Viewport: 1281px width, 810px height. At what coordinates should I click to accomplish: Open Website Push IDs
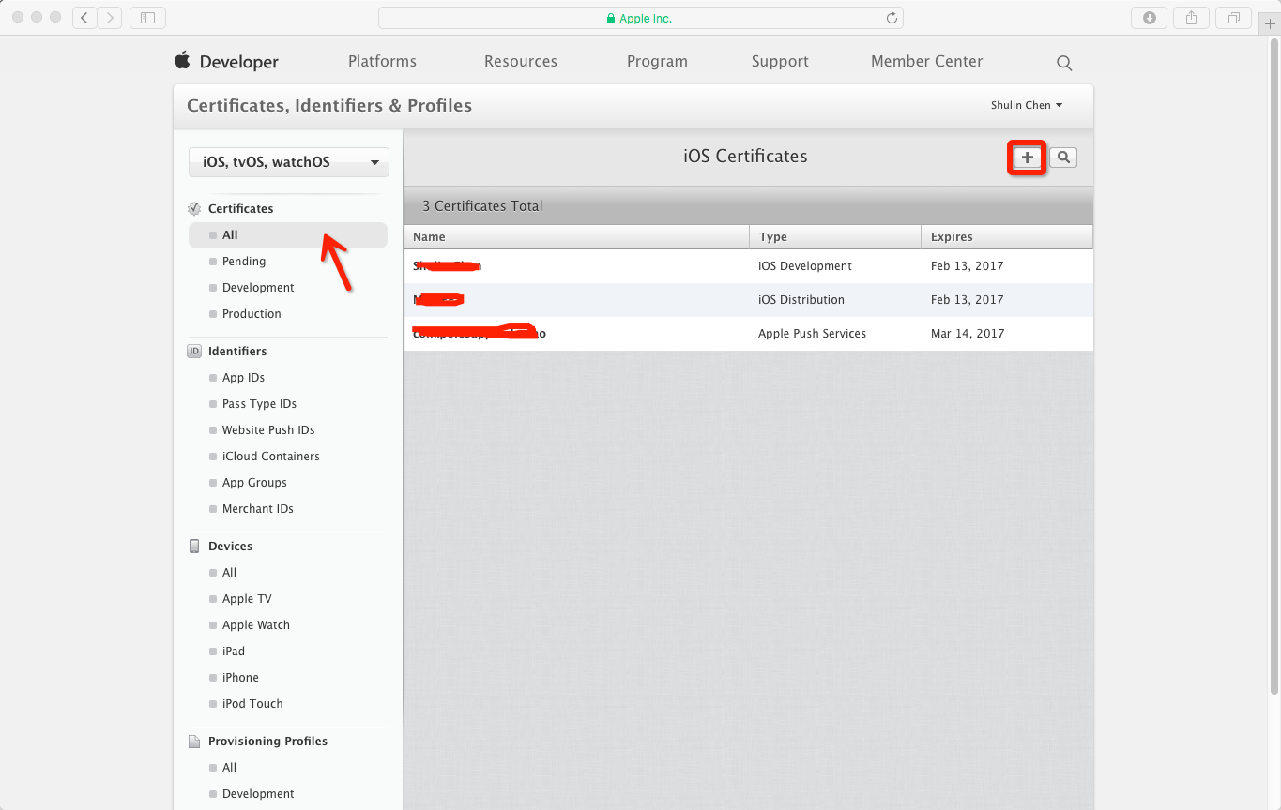pos(268,430)
